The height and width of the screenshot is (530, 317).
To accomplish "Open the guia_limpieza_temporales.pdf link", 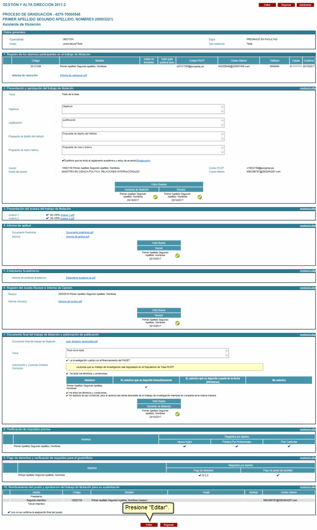I will pyautogui.click(x=82, y=342).
